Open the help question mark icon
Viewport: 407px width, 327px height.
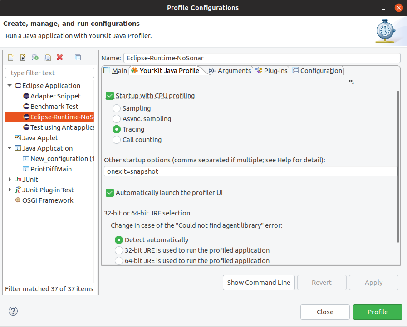coord(13,311)
